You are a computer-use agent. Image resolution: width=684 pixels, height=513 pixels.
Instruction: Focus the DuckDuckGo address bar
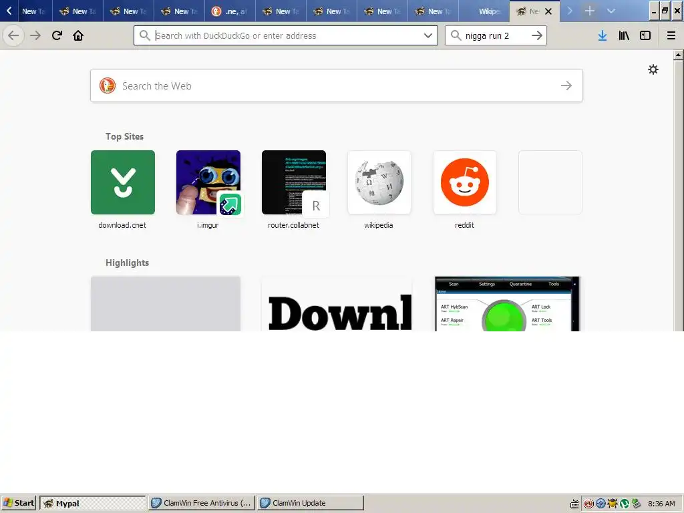286,36
